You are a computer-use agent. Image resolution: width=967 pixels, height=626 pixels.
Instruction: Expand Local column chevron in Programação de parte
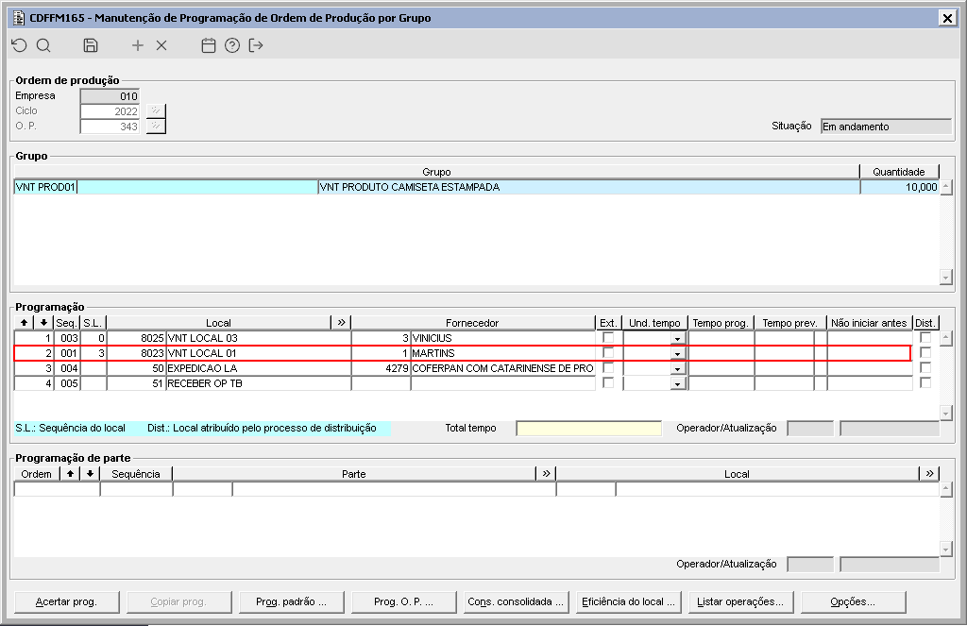930,474
